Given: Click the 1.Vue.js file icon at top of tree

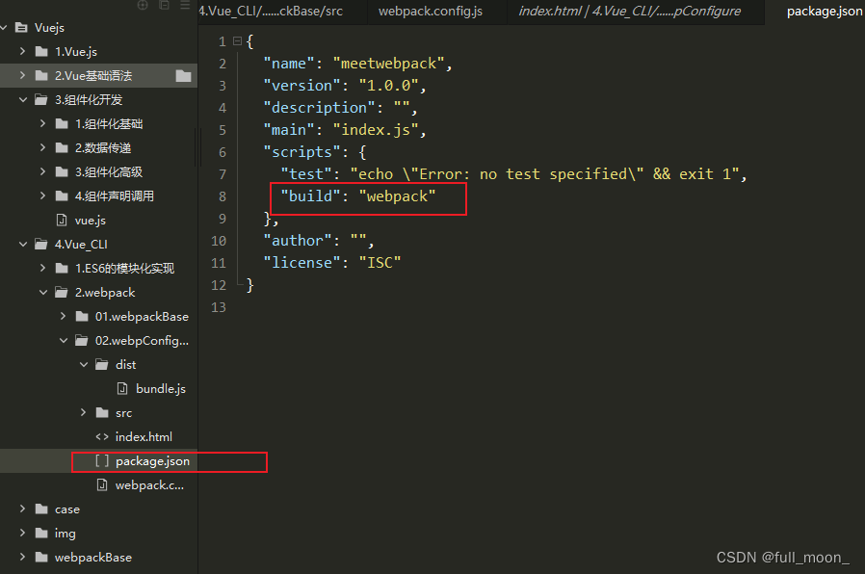Looking at the screenshot, I should pyautogui.click(x=40, y=51).
